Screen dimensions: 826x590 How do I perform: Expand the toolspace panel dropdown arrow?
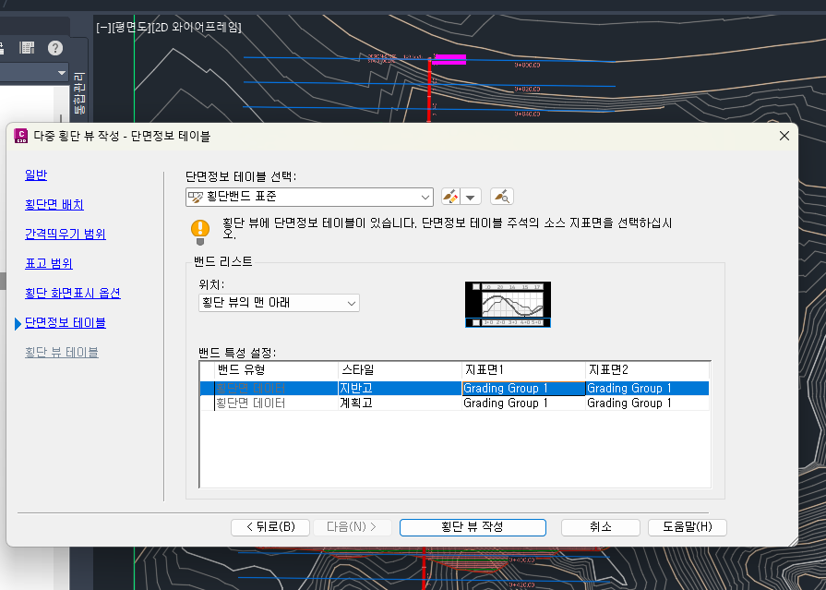coord(61,73)
